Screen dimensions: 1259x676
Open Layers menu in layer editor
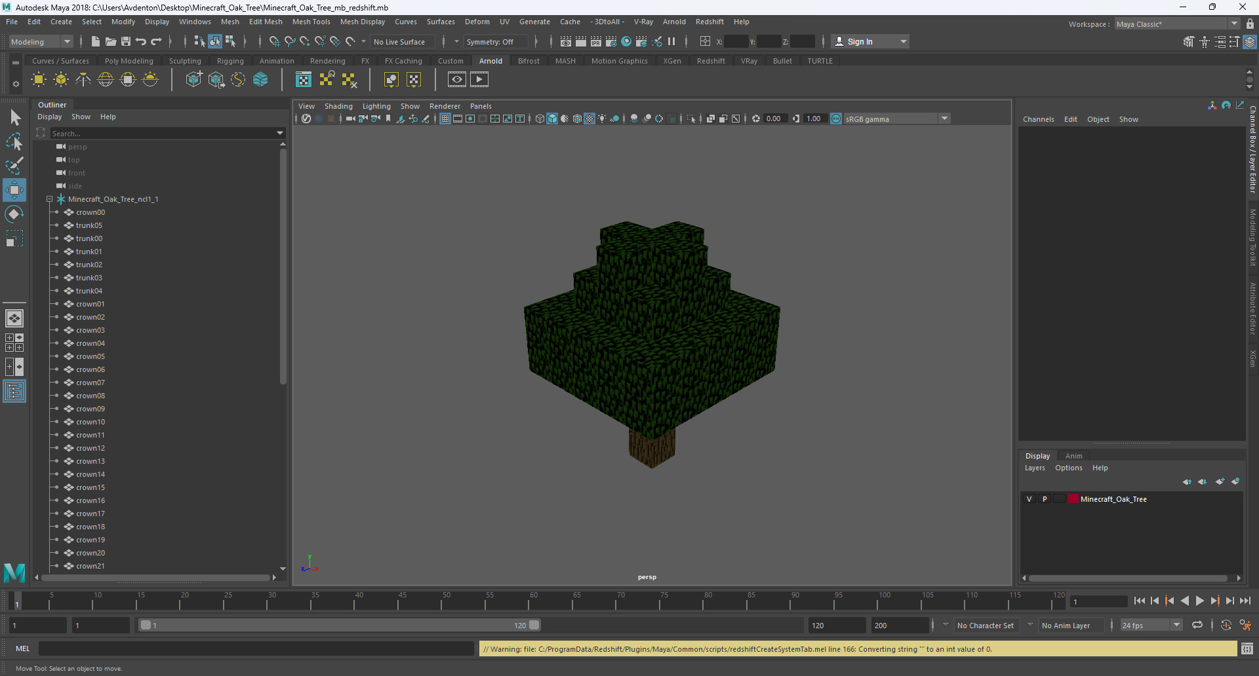pos(1035,468)
